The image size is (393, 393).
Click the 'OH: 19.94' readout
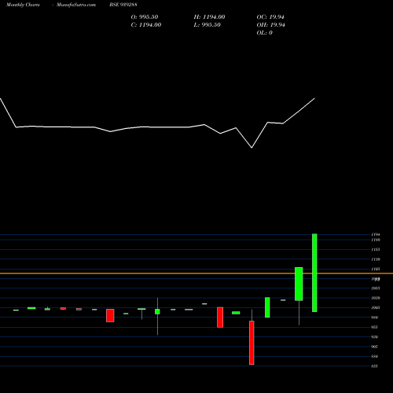[270, 25]
